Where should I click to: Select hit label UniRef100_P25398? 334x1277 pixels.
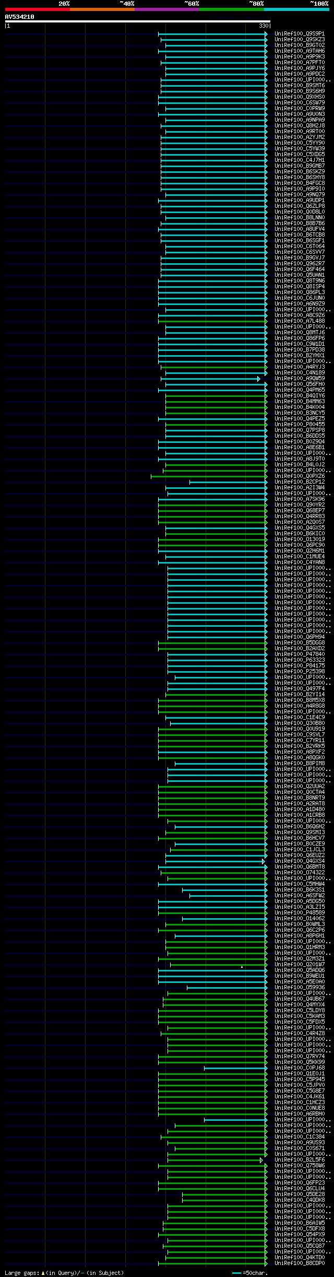tap(300, 671)
